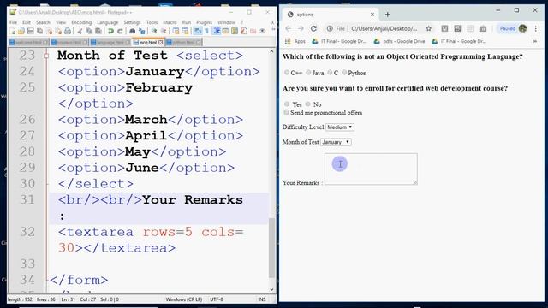
Task: Open the Plugins menu in Notepad++
Action: coord(204,22)
